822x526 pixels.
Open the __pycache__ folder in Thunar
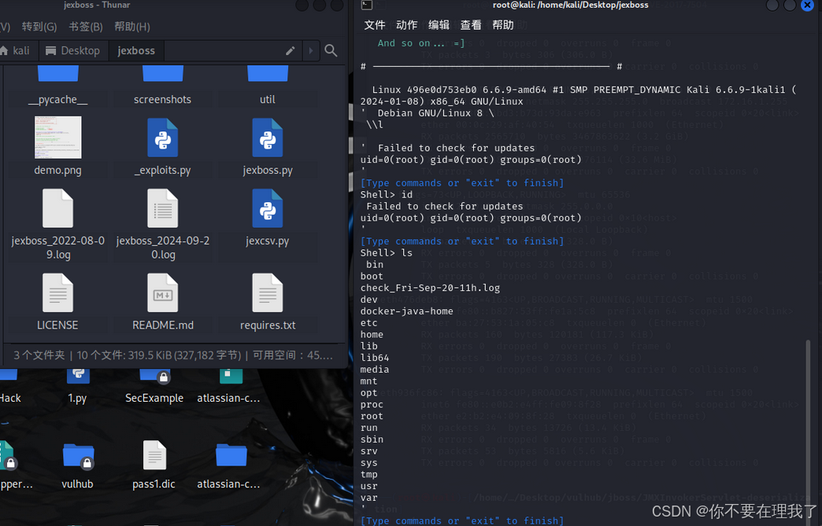57,74
